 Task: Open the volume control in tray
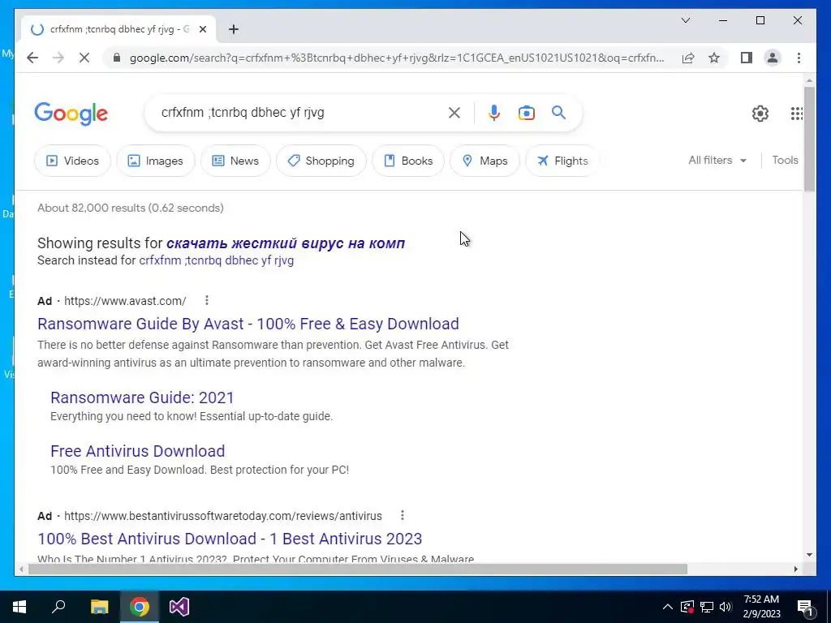(x=726, y=607)
